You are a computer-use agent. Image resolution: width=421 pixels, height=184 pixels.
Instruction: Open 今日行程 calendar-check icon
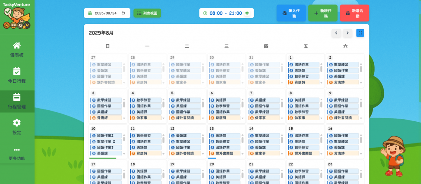pyautogui.click(x=16, y=71)
